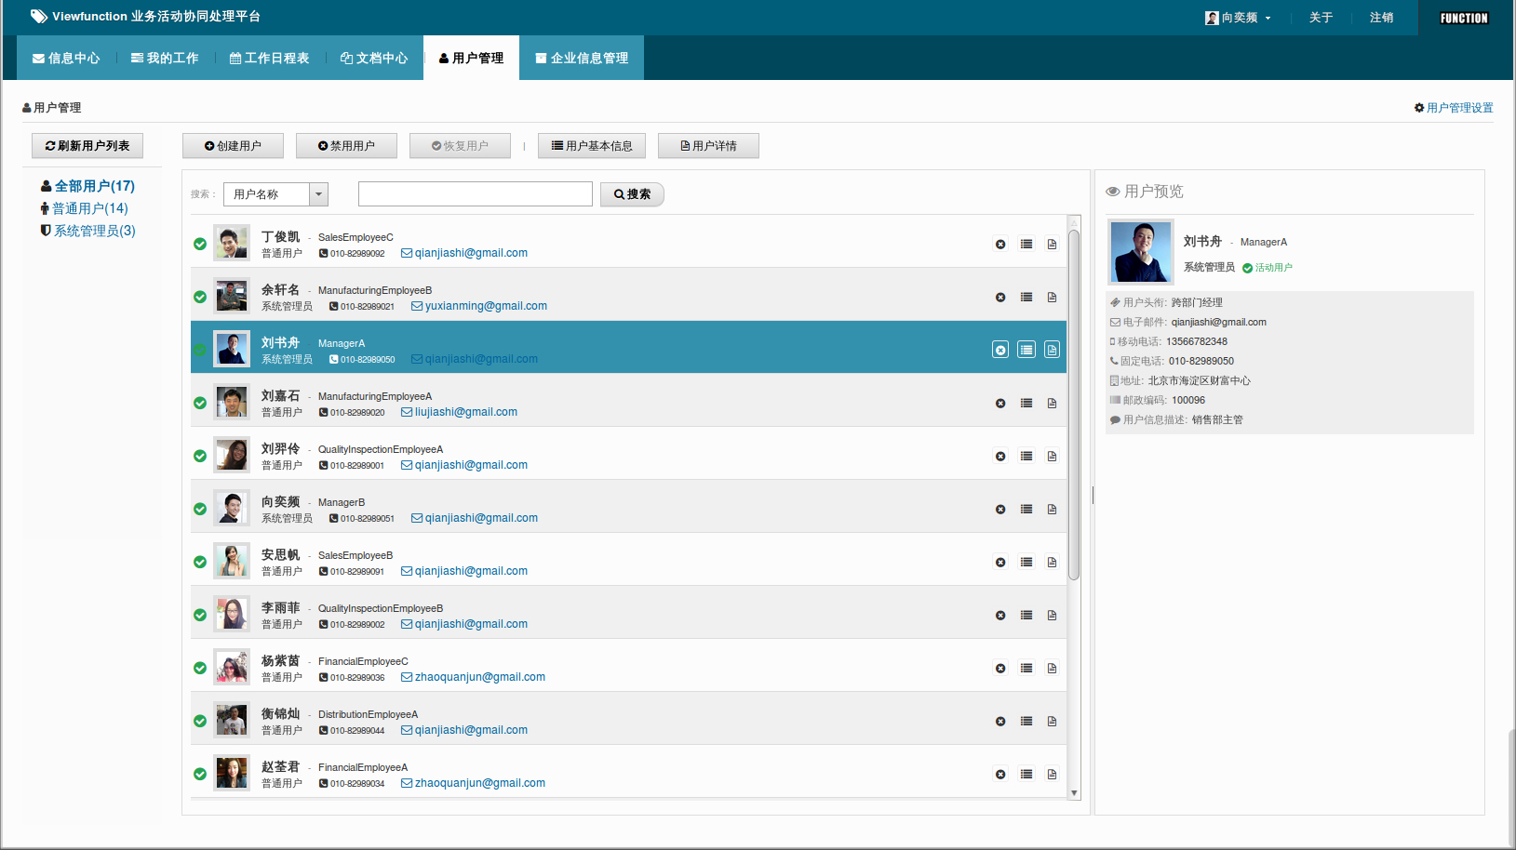Click disable icon in 丁俊凯 row

coord(1000,245)
